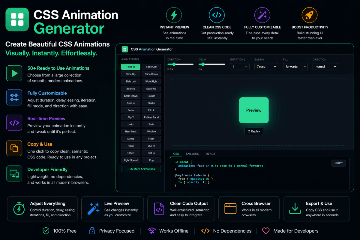Switch to the CSS code tab

(176, 154)
